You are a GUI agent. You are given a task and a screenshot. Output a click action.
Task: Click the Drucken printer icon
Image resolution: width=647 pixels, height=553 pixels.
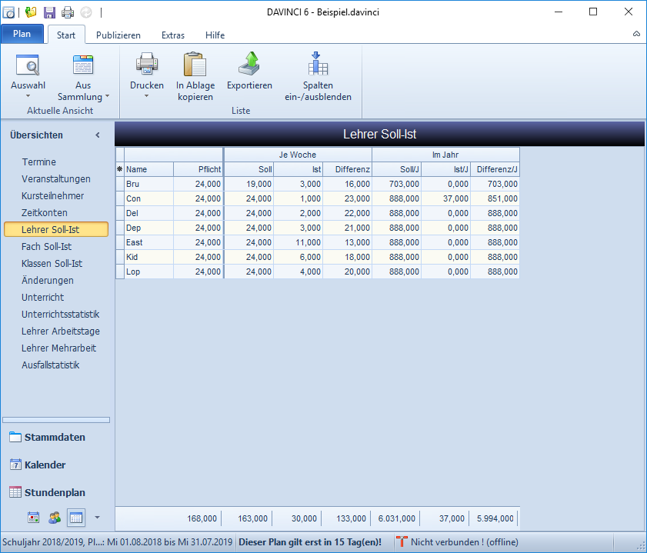click(x=146, y=64)
